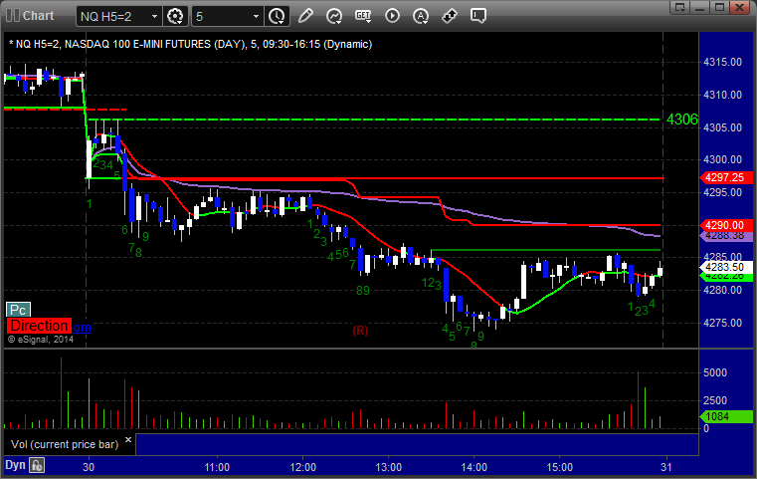
Task: Open the chart comment bubble icon
Action: [x=477, y=16]
